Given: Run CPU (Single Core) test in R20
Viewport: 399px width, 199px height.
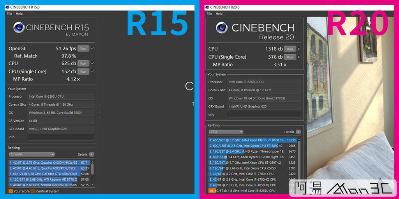Looking at the screenshot, I should (x=290, y=57).
